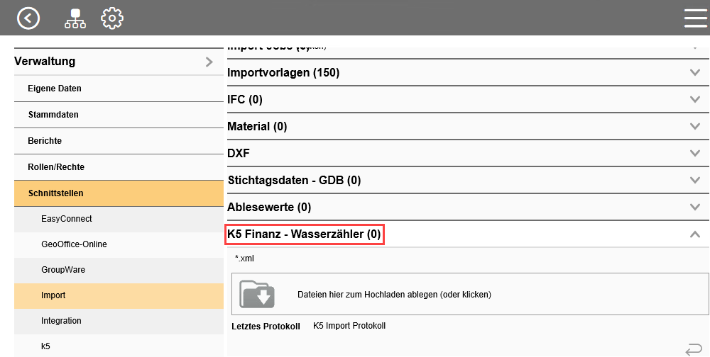Expand the Stichtagsdaten - GDB chevron
Screen dimensions: 710x357
click(694, 180)
